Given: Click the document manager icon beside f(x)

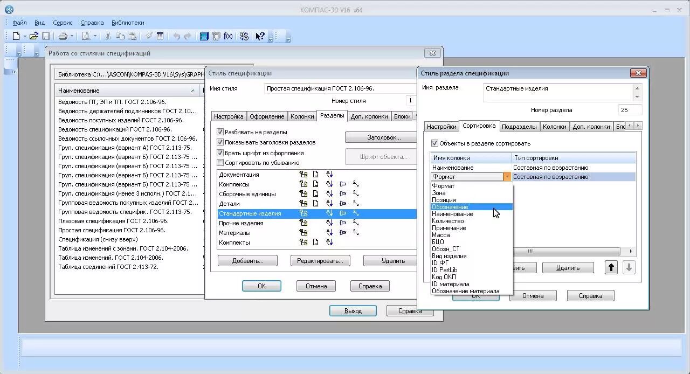Looking at the screenshot, I should [x=216, y=36].
